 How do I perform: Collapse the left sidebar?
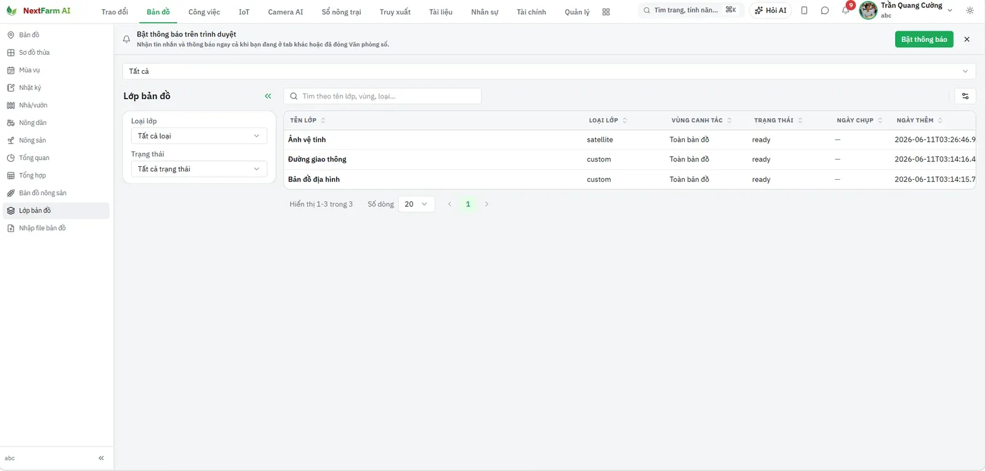[101, 458]
